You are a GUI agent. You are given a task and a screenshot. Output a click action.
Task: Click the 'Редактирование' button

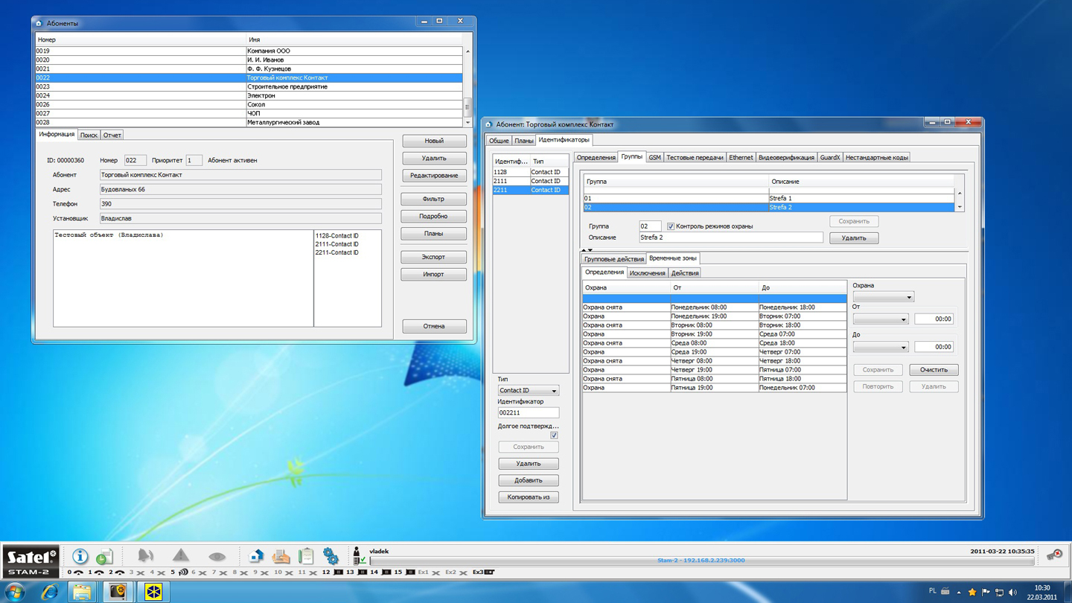pos(434,176)
